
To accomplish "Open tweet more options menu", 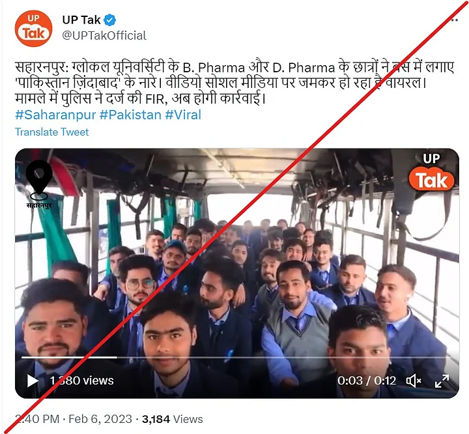I will 455,20.
